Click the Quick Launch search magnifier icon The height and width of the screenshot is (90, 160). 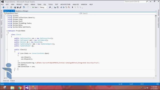pyautogui.click(x=147, y=1)
